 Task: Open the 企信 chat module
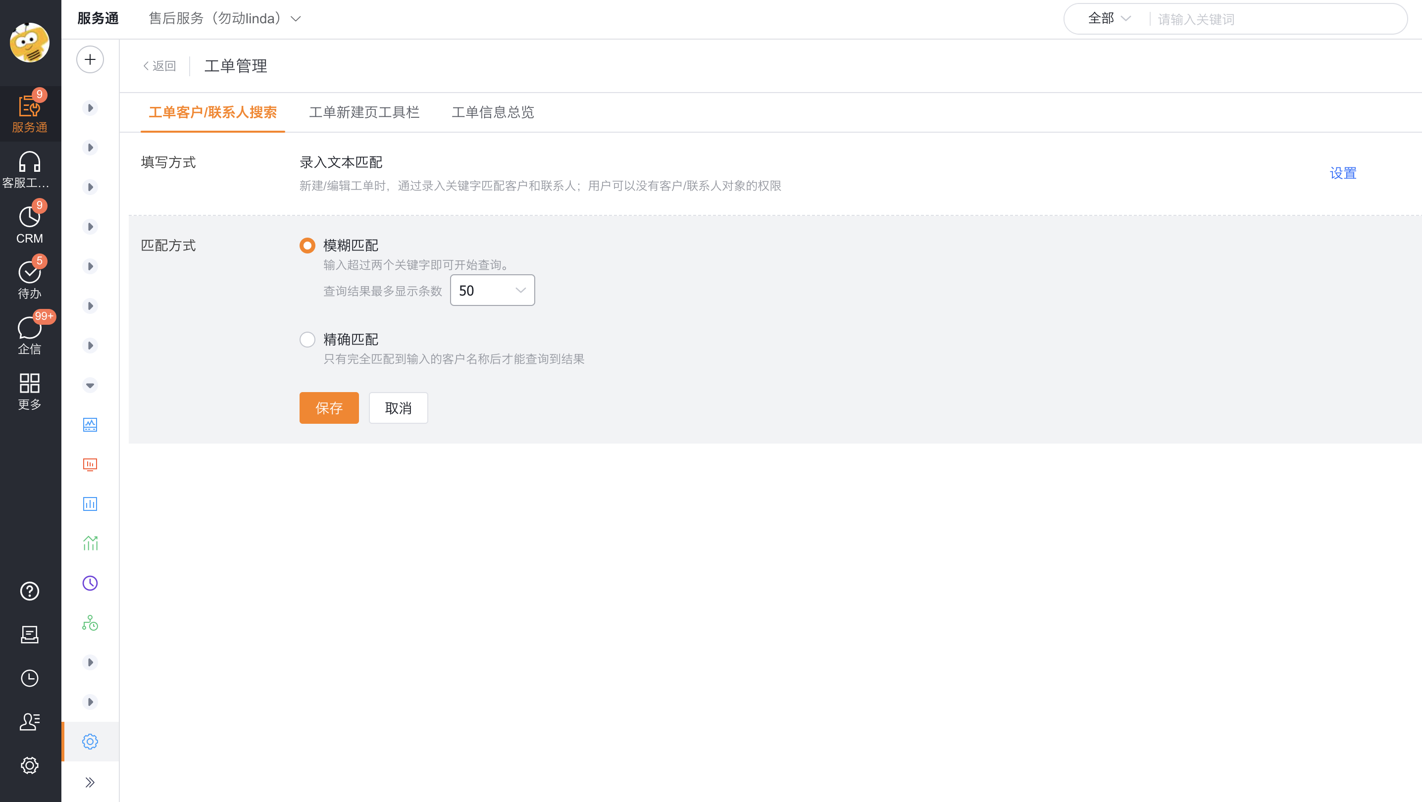point(30,335)
